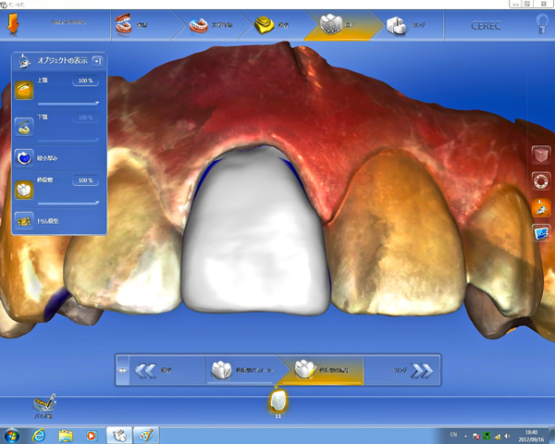Open the light bulb help icon

542,23
